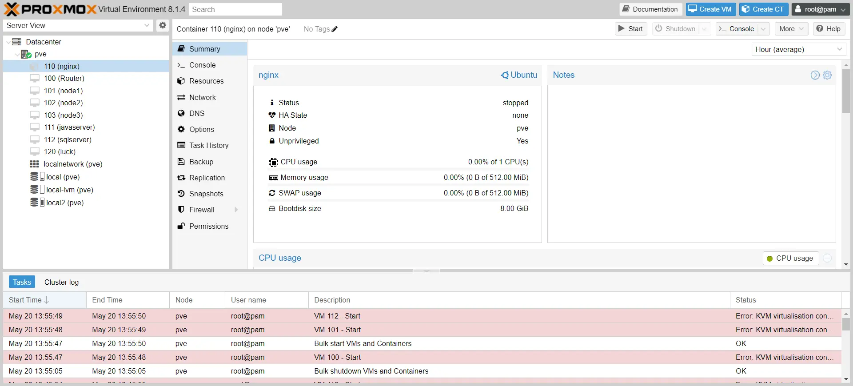The width and height of the screenshot is (853, 386).
Task: Click the Search input field
Action: [235, 9]
